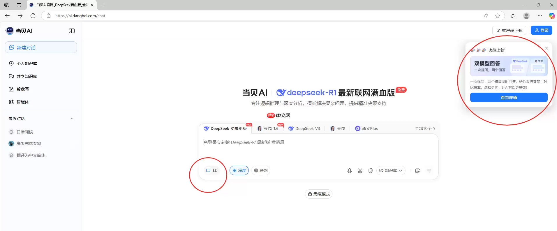This screenshot has height=231, width=557.
Task: Click the prompt template icon beside send
Action: pyautogui.click(x=417, y=171)
